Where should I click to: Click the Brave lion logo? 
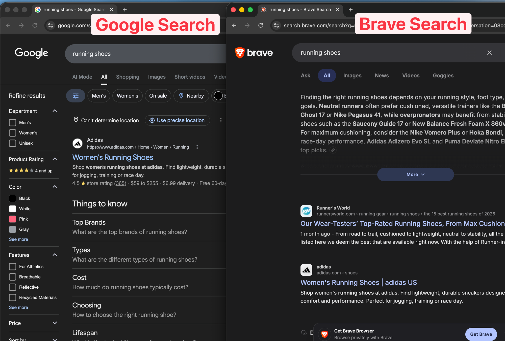(x=240, y=52)
